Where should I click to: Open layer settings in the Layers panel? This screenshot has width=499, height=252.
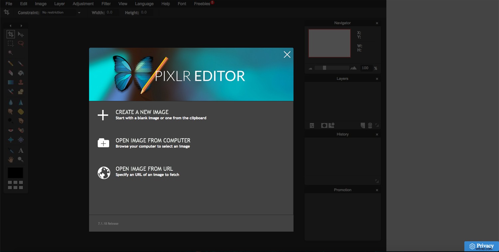pos(312,125)
